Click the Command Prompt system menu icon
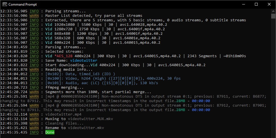 click(5, 4)
